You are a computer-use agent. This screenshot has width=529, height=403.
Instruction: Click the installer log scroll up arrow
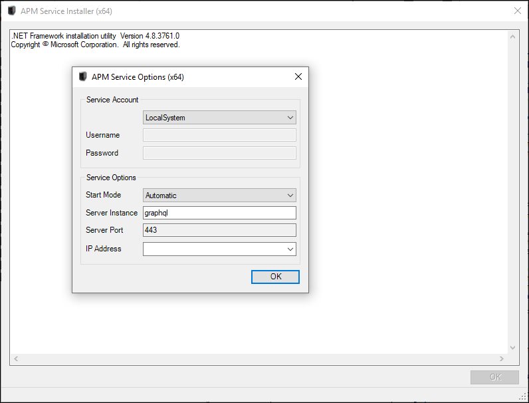(x=512, y=37)
